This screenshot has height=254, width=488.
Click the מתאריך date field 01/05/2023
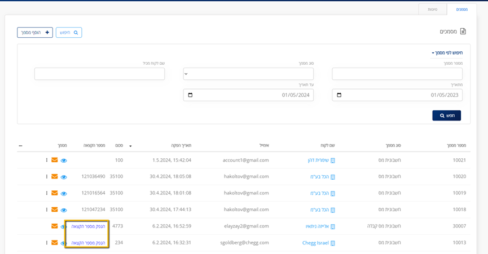click(x=397, y=95)
